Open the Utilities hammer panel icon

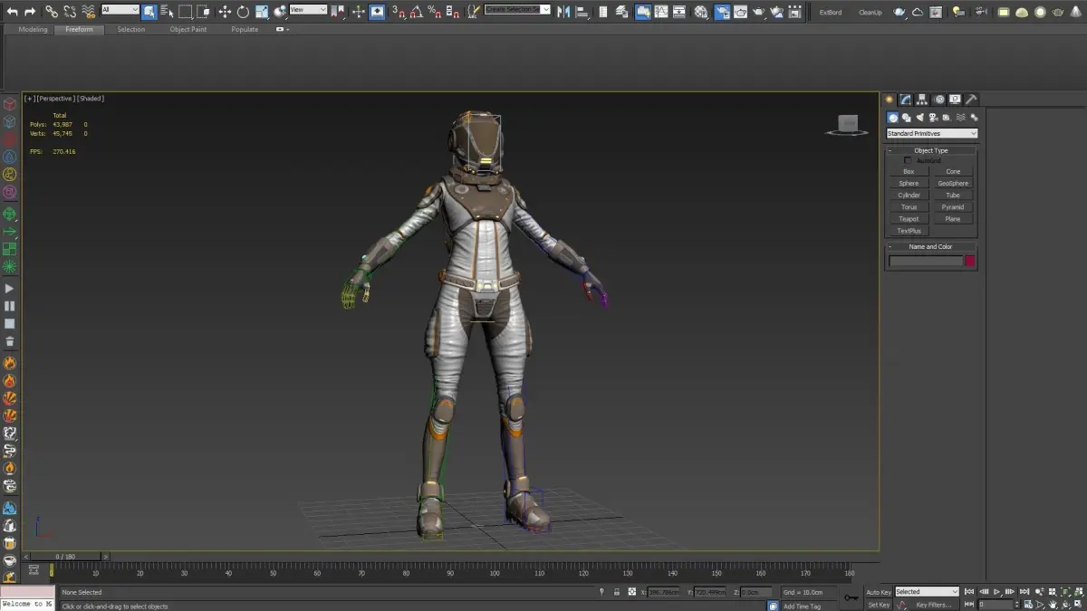tap(971, 100)
